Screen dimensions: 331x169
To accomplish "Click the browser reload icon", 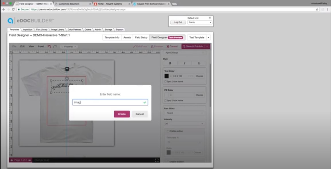I will point(13,10).
